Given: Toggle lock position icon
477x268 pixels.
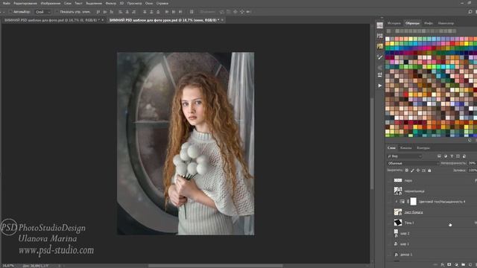Looking at the screenshot, I should click(418, 170).
